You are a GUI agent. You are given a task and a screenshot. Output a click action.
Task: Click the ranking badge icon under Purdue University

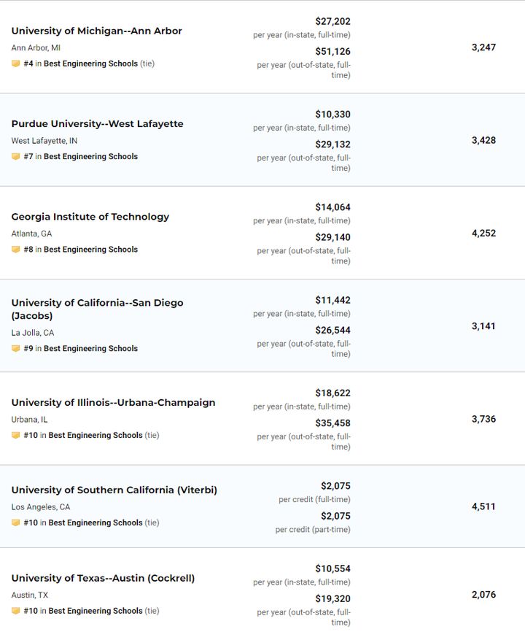pos(15,157)
